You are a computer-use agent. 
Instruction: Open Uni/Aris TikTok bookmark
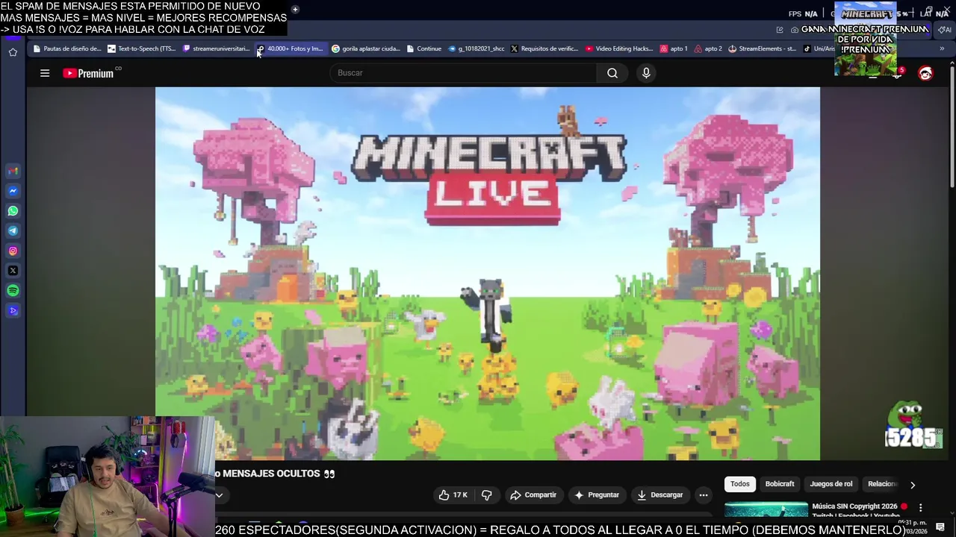point(819,48)
